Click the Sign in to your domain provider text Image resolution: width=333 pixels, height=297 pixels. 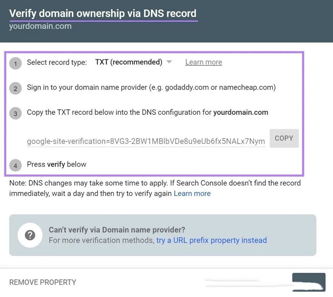click(x=151, y=87)
